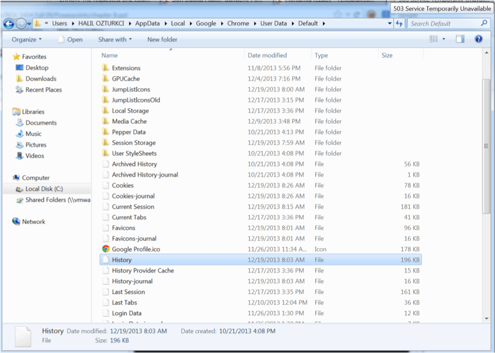Select the Google Profile.ico file

coord(135,249)
